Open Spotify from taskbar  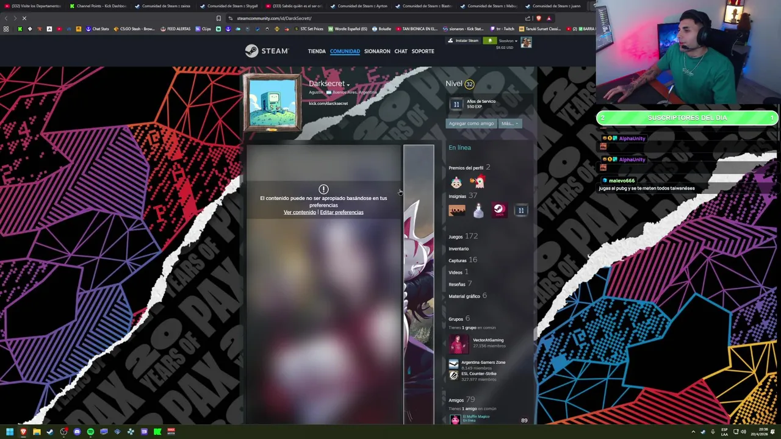pos(90,432)
